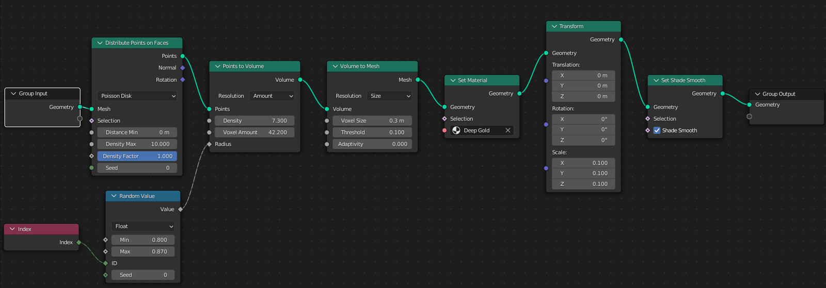Open the Points to Volume Resolution Amount dropdown

pos(272,96)
